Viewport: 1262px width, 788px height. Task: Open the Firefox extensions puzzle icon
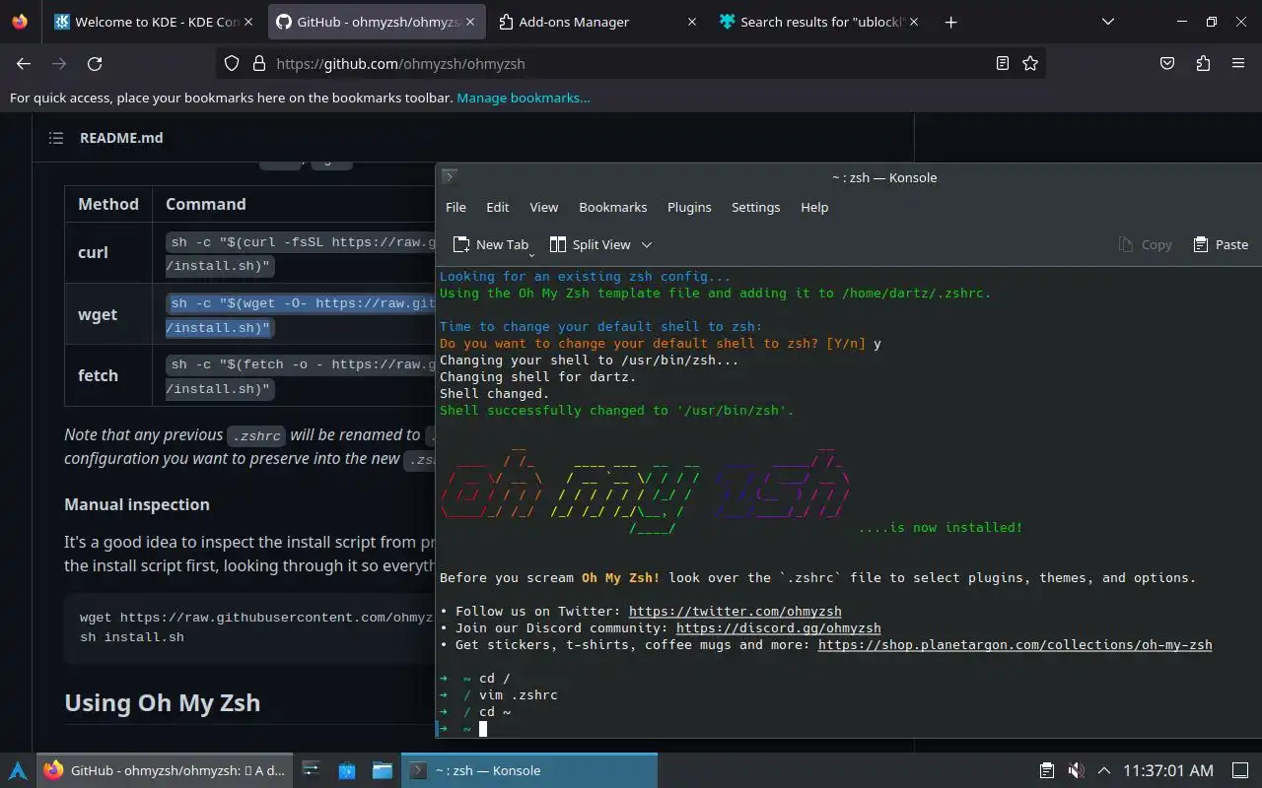pos(1203,63)
